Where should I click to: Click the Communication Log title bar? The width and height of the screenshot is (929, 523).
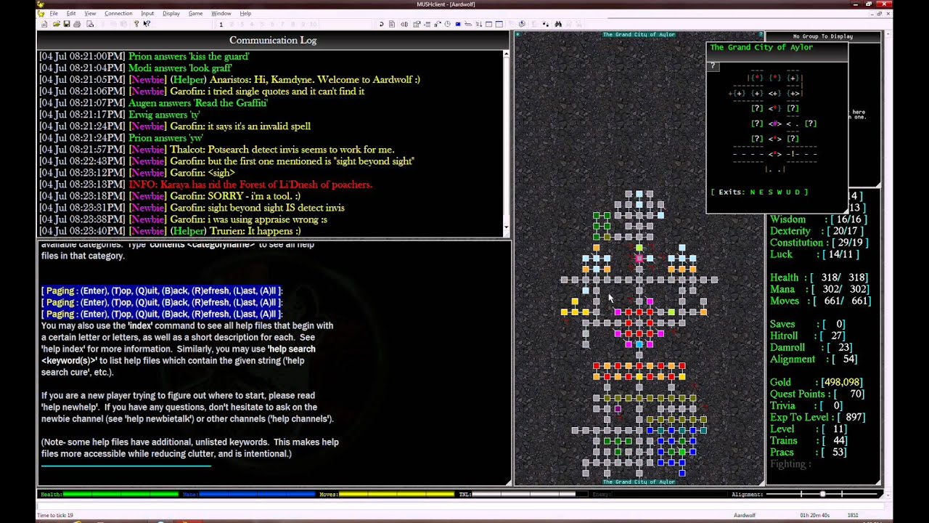pyautogui.click(x=273, y=40)
